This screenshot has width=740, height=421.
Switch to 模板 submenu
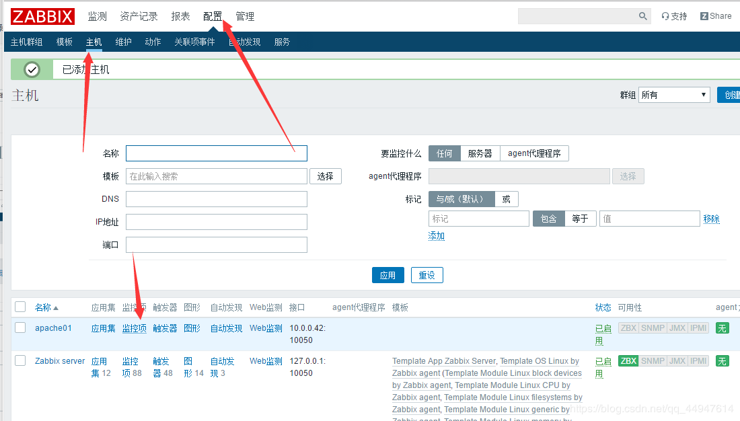(64, 42)
